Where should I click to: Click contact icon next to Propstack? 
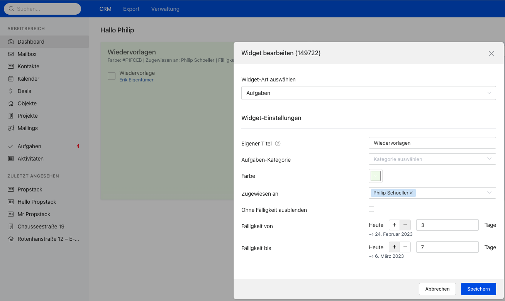click(x=11, y=189)
